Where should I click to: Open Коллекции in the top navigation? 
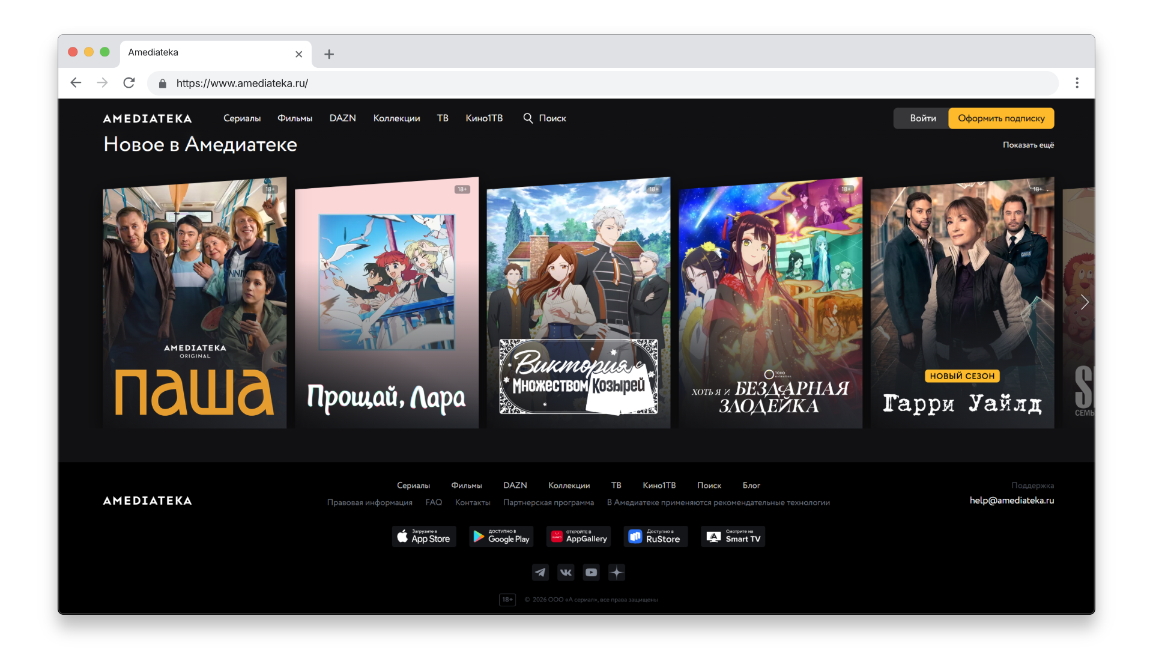point(396,118)
